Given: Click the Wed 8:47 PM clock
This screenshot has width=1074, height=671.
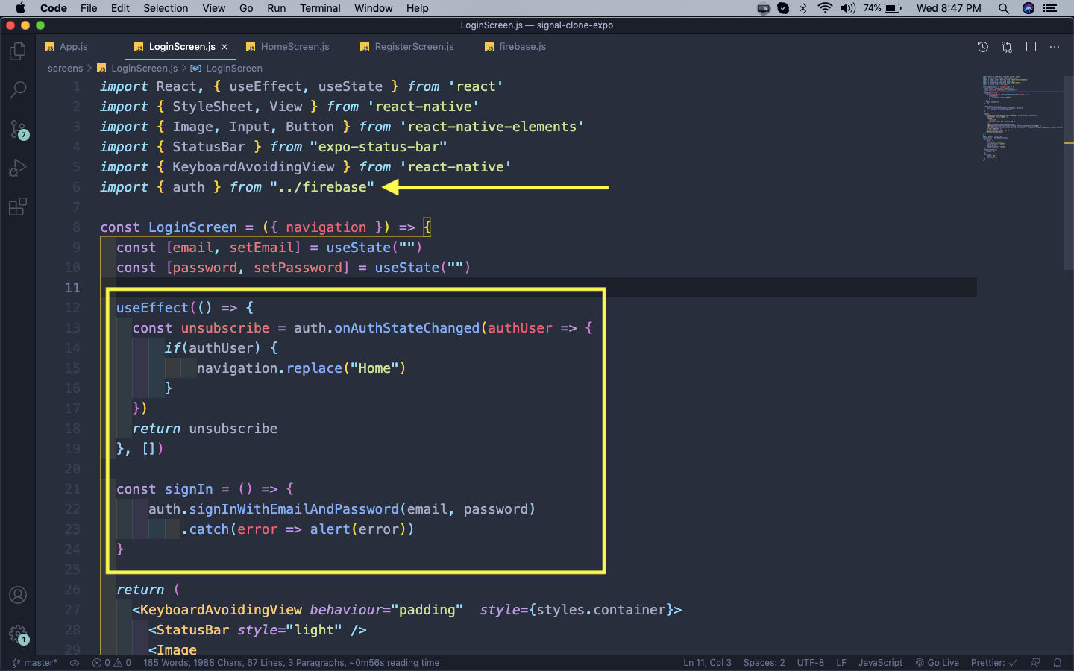Looking at the screenshot, I should pyautogui.click(x=949, y=8).
